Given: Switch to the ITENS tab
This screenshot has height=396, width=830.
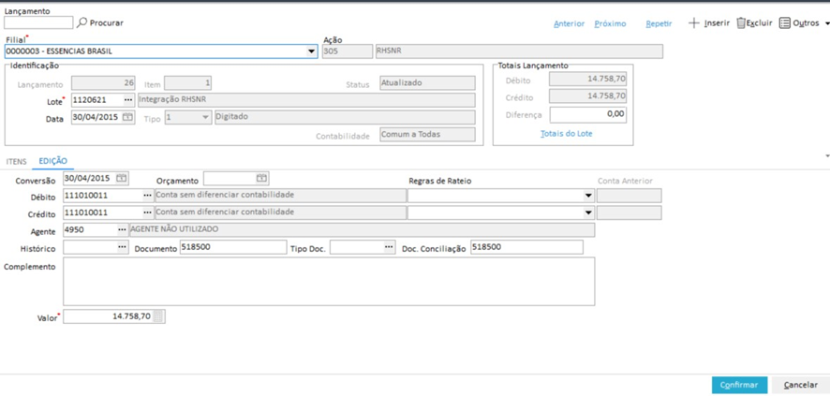Looking at the screenshot, I should pos(17,161).
